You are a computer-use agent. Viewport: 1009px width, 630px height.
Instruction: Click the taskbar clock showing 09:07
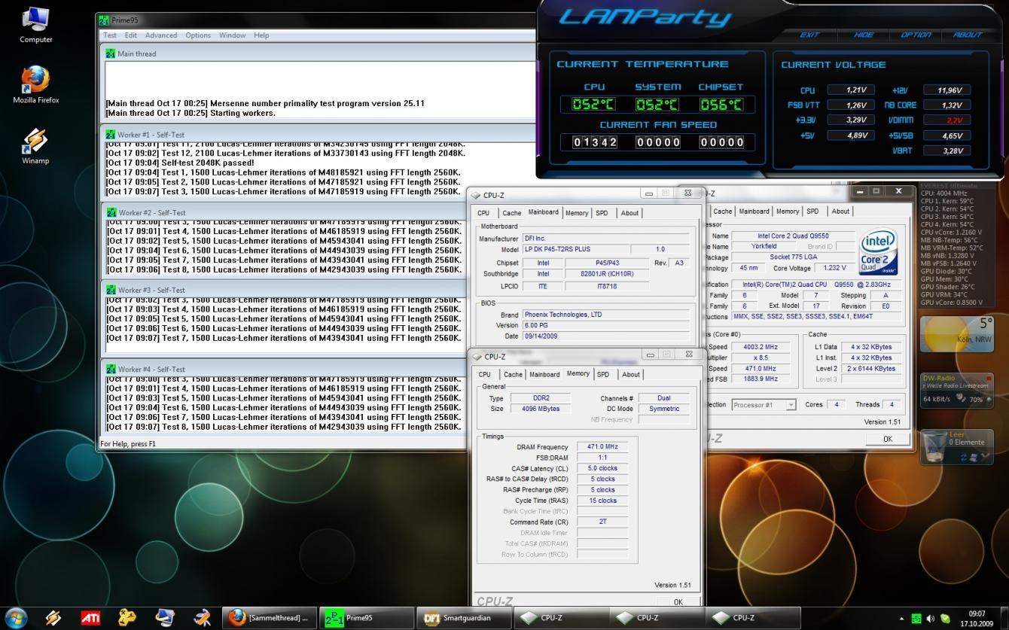point(976,619)
